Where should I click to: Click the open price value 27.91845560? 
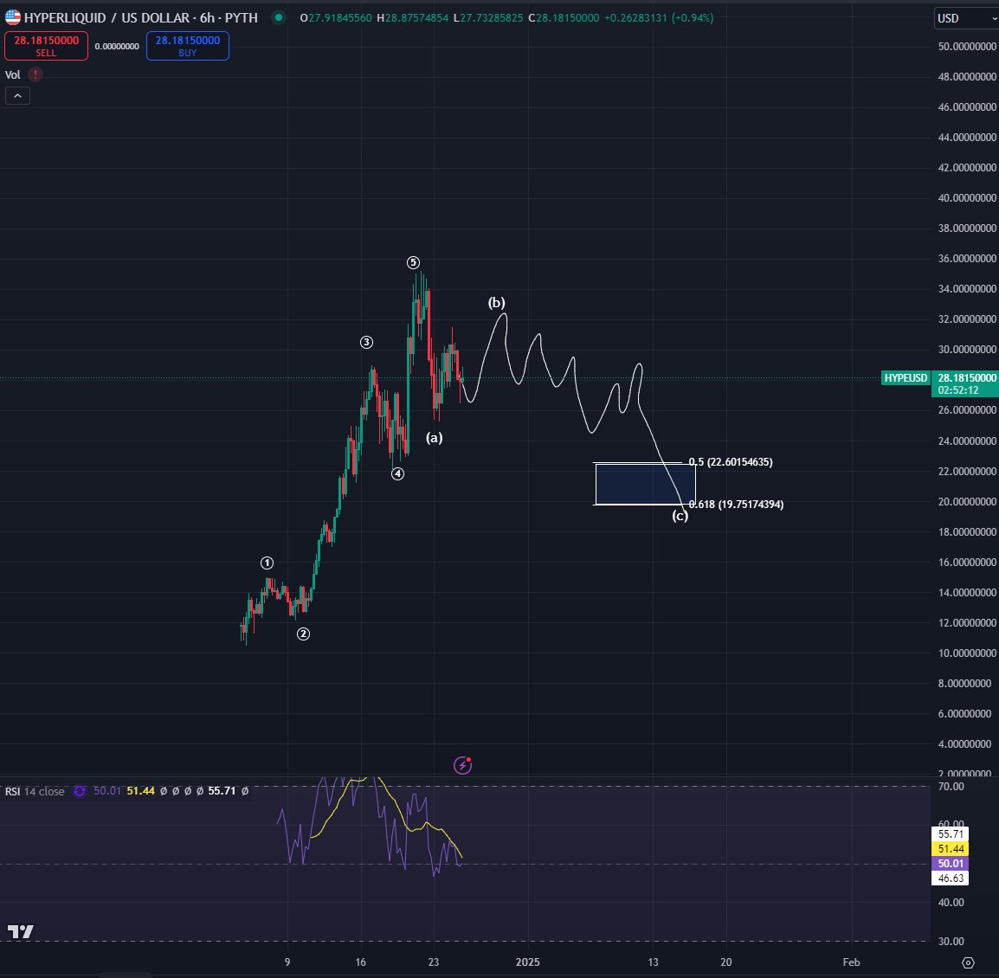[x=340, y=18]
